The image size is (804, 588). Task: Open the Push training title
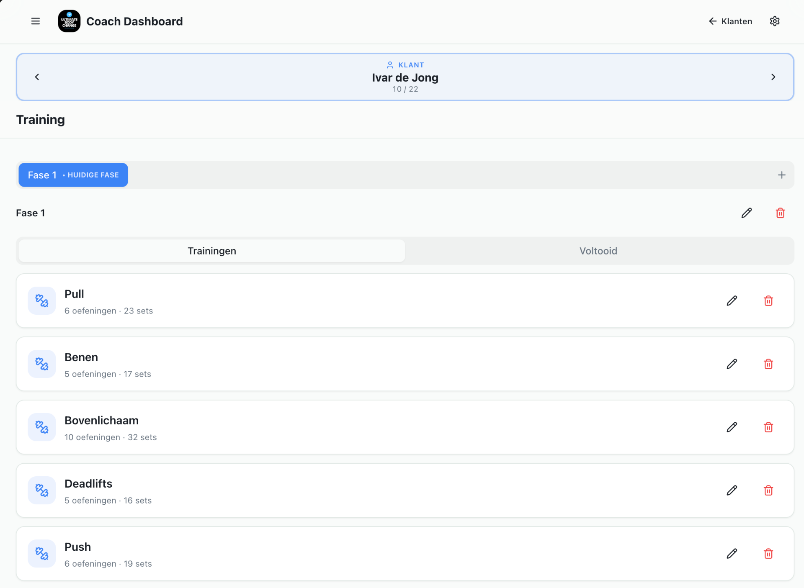tap(77, 547)
